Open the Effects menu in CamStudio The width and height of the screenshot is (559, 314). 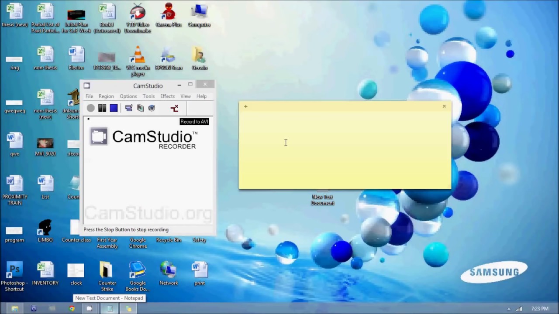click(x=167, y=96)
